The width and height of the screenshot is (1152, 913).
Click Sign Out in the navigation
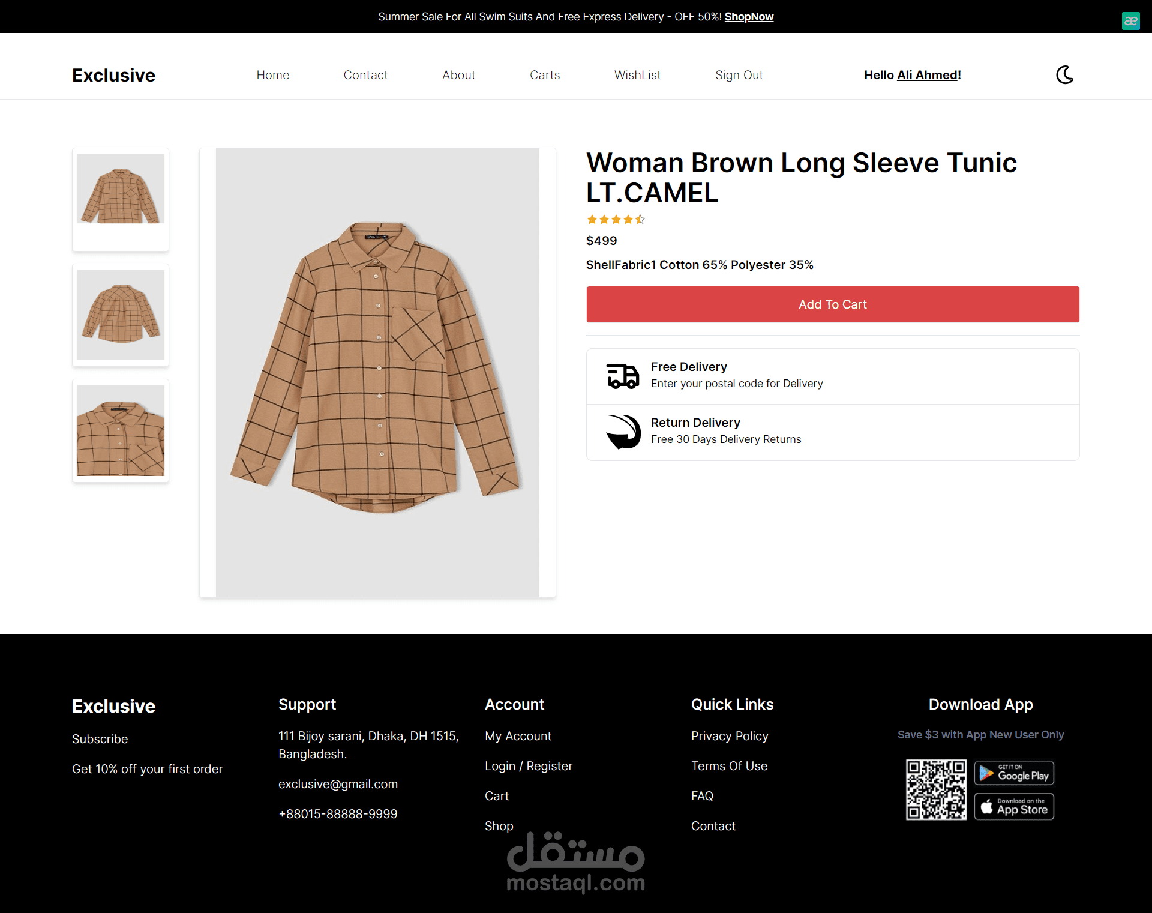[x=739, y=75]
